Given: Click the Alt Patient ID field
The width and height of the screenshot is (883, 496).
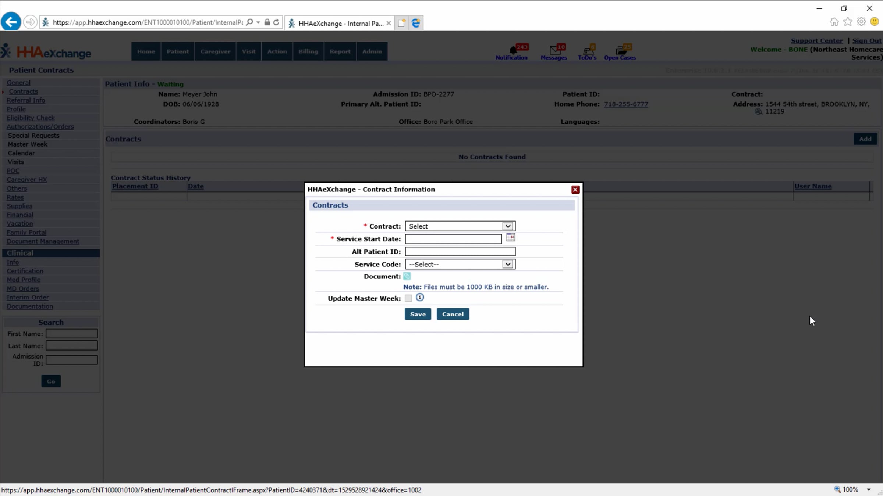Looking at the screenshot, I should point(460,252).
